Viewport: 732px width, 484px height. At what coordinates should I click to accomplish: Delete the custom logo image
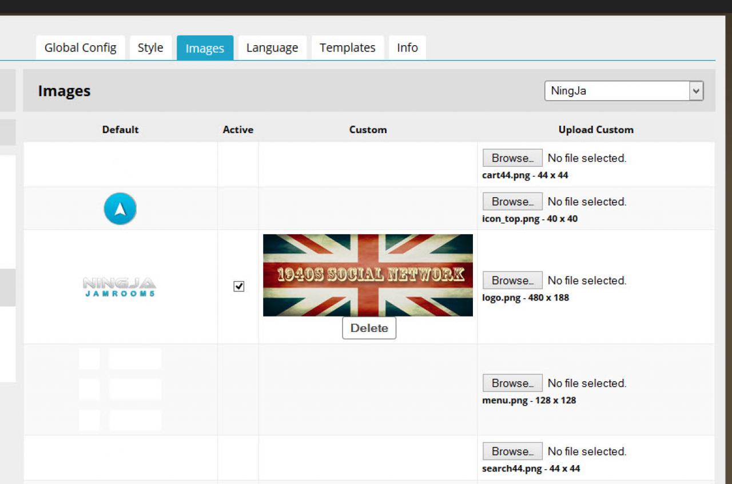click(x=369, y=328)
